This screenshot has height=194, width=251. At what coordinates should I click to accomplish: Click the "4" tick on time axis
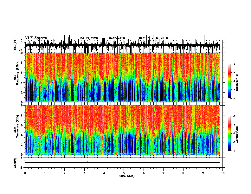104,173
